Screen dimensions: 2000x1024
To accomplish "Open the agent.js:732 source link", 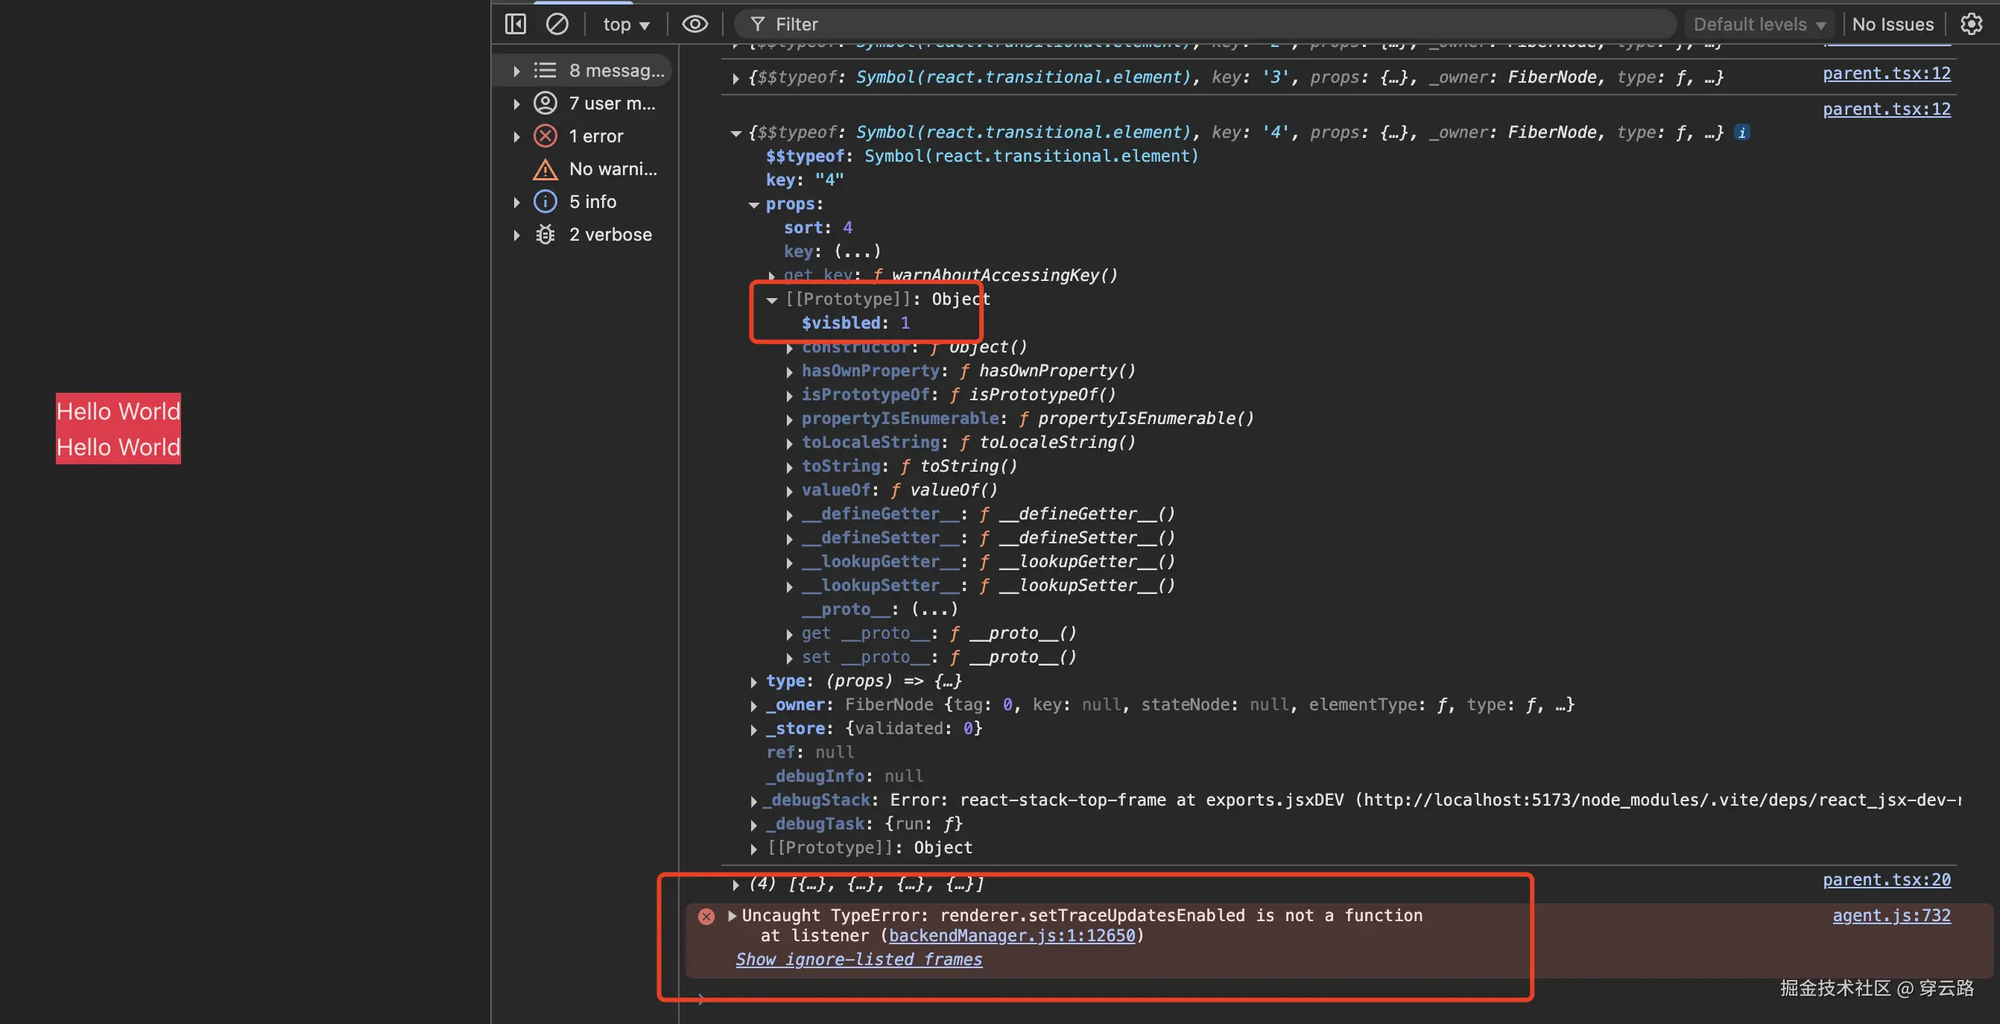I will pos(1890,915).
